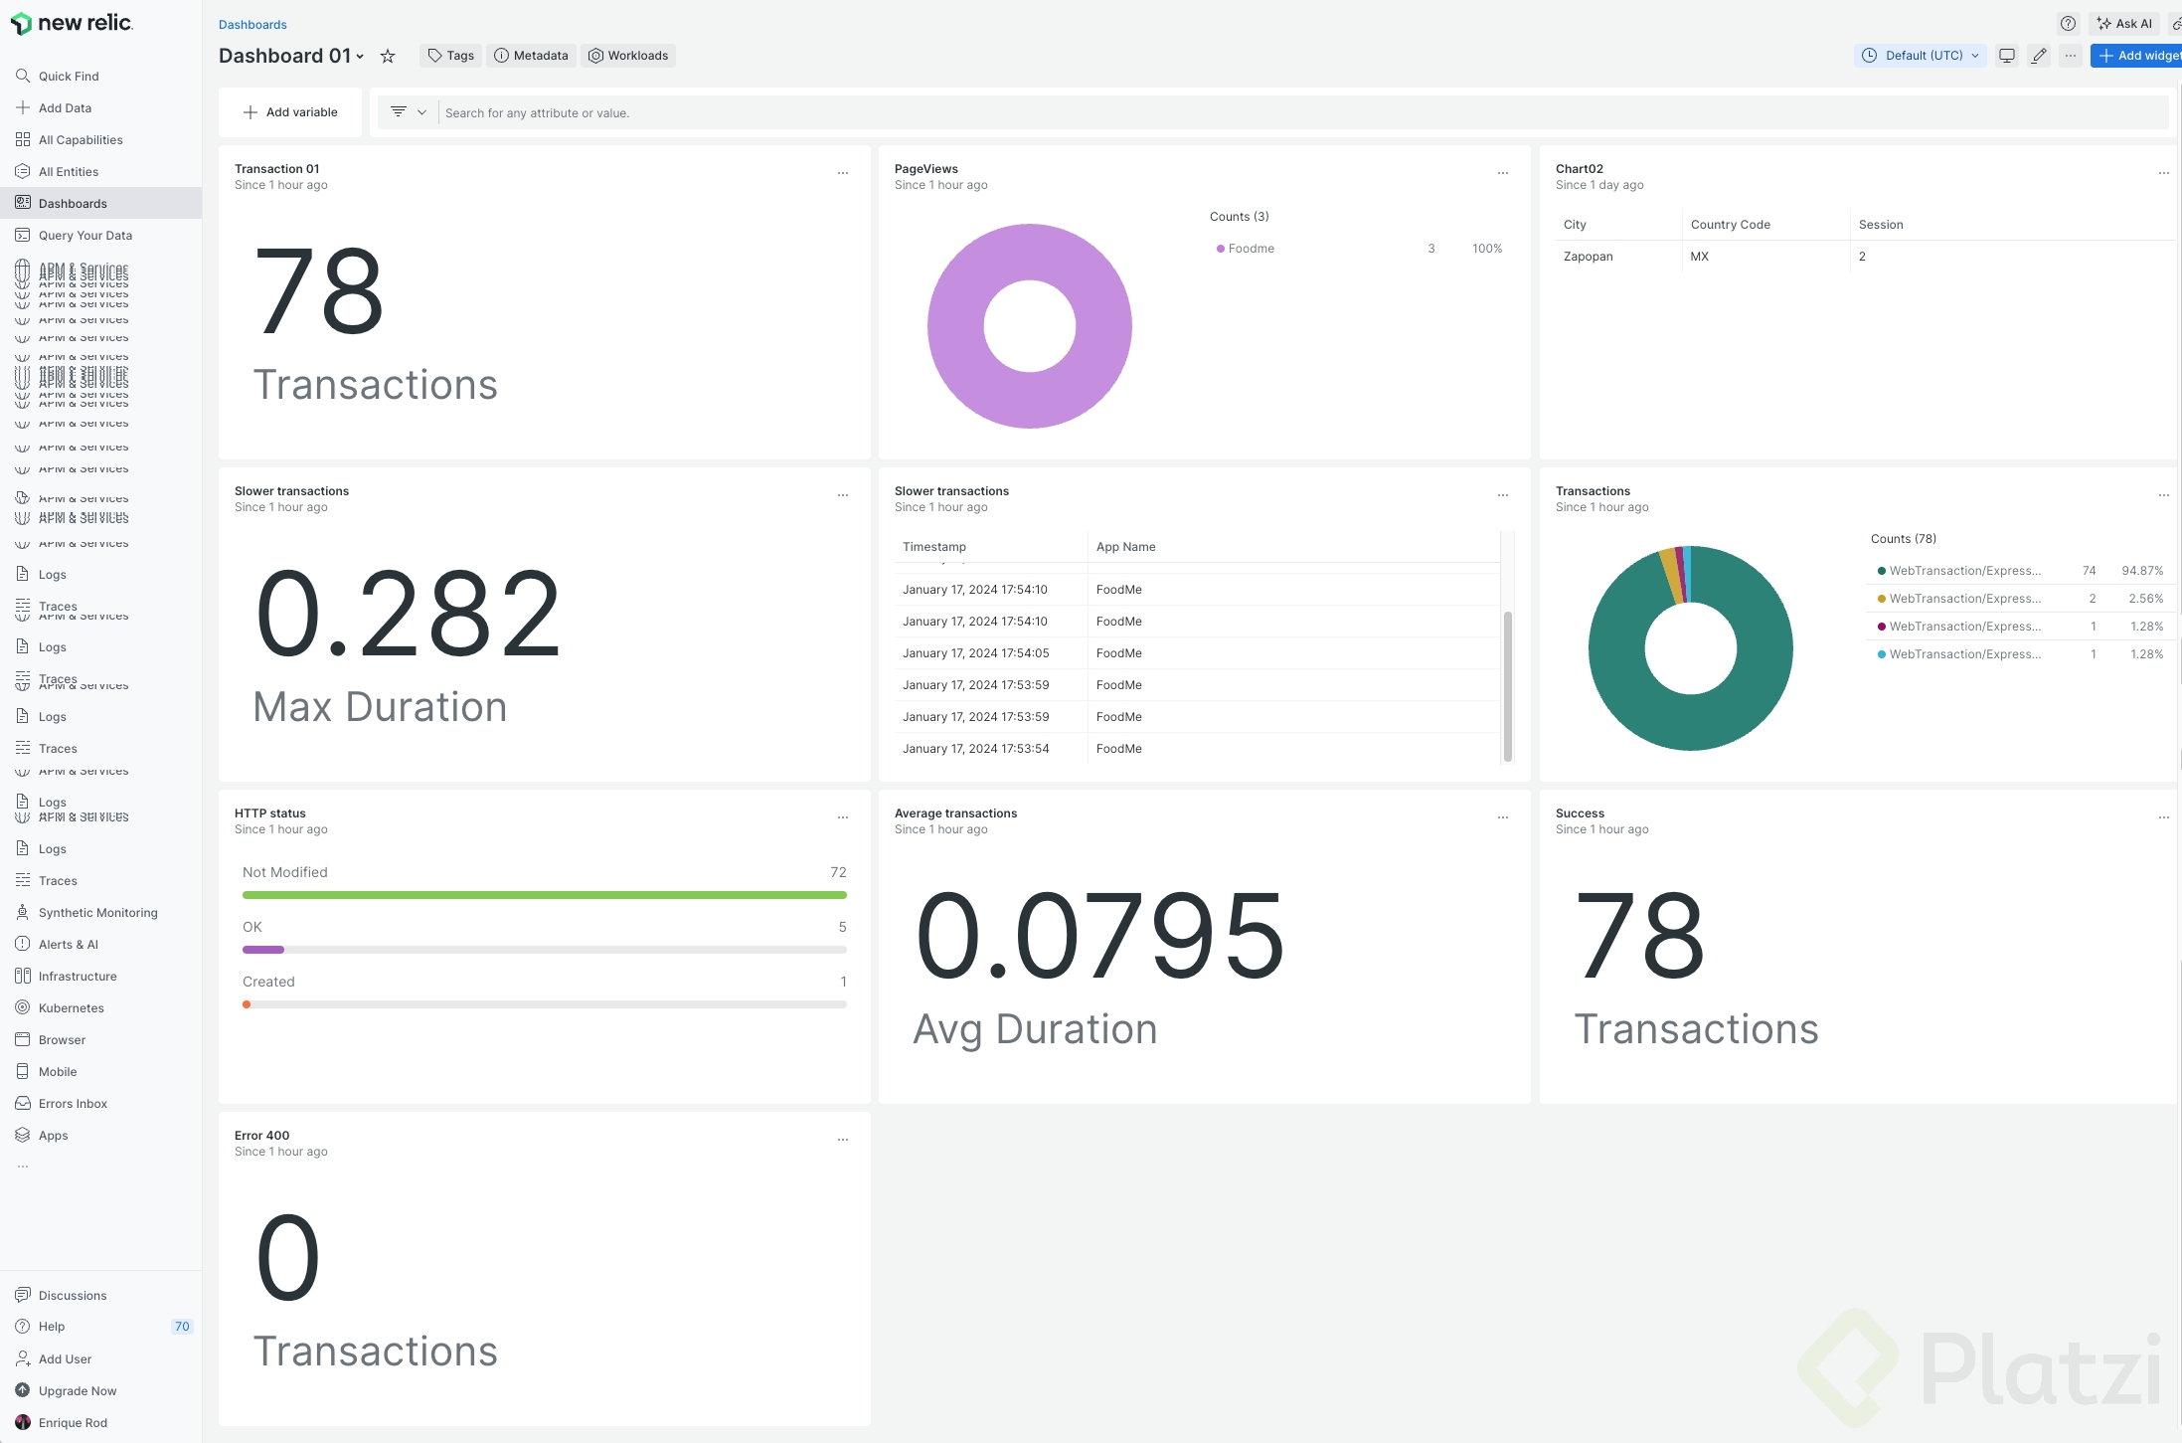This screenshot has height=1443, width=2182.
Task: Expand the filter bar options chevron
Action: (421, 112)
